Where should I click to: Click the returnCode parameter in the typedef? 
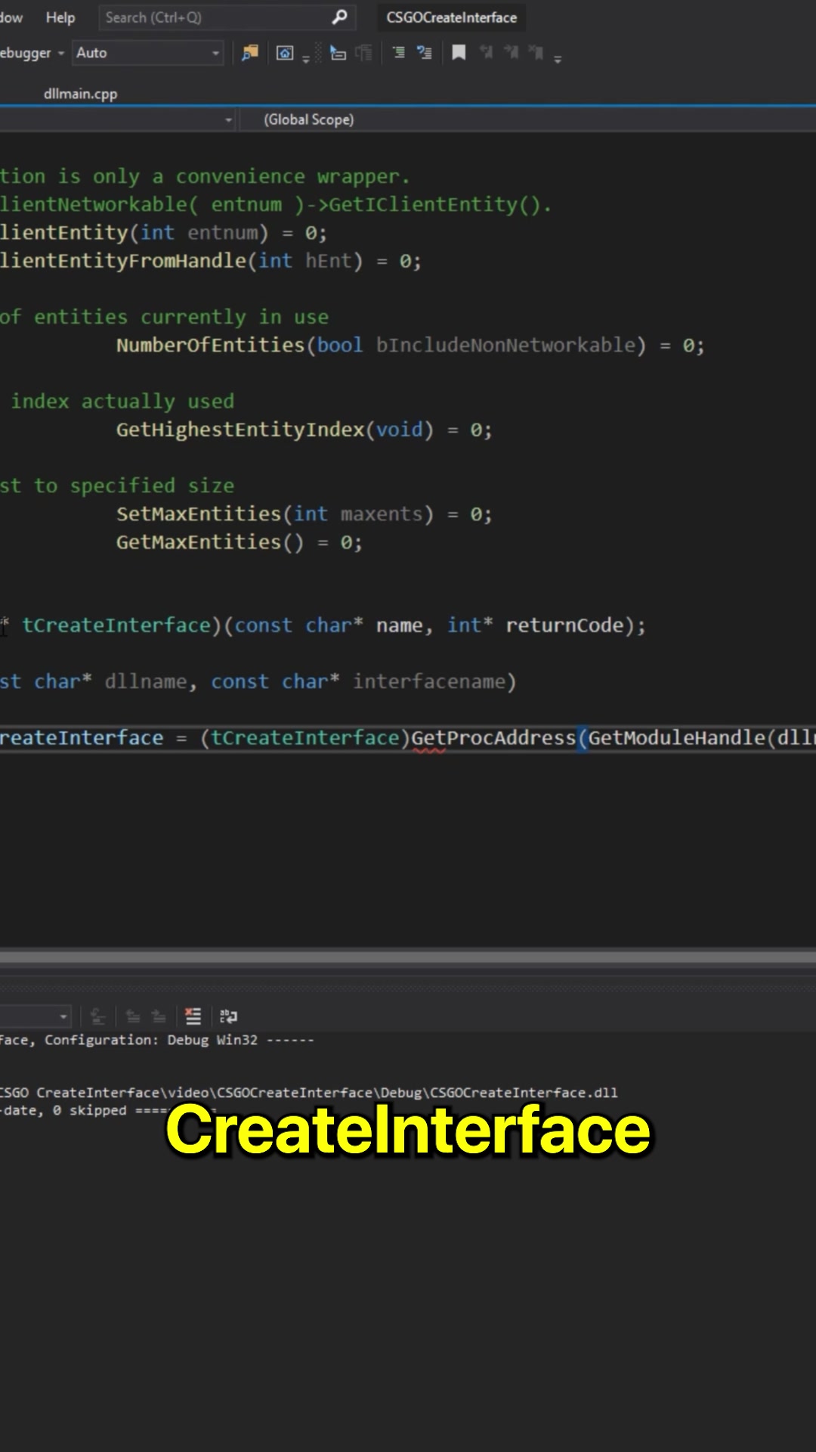(x=564, y=625)
